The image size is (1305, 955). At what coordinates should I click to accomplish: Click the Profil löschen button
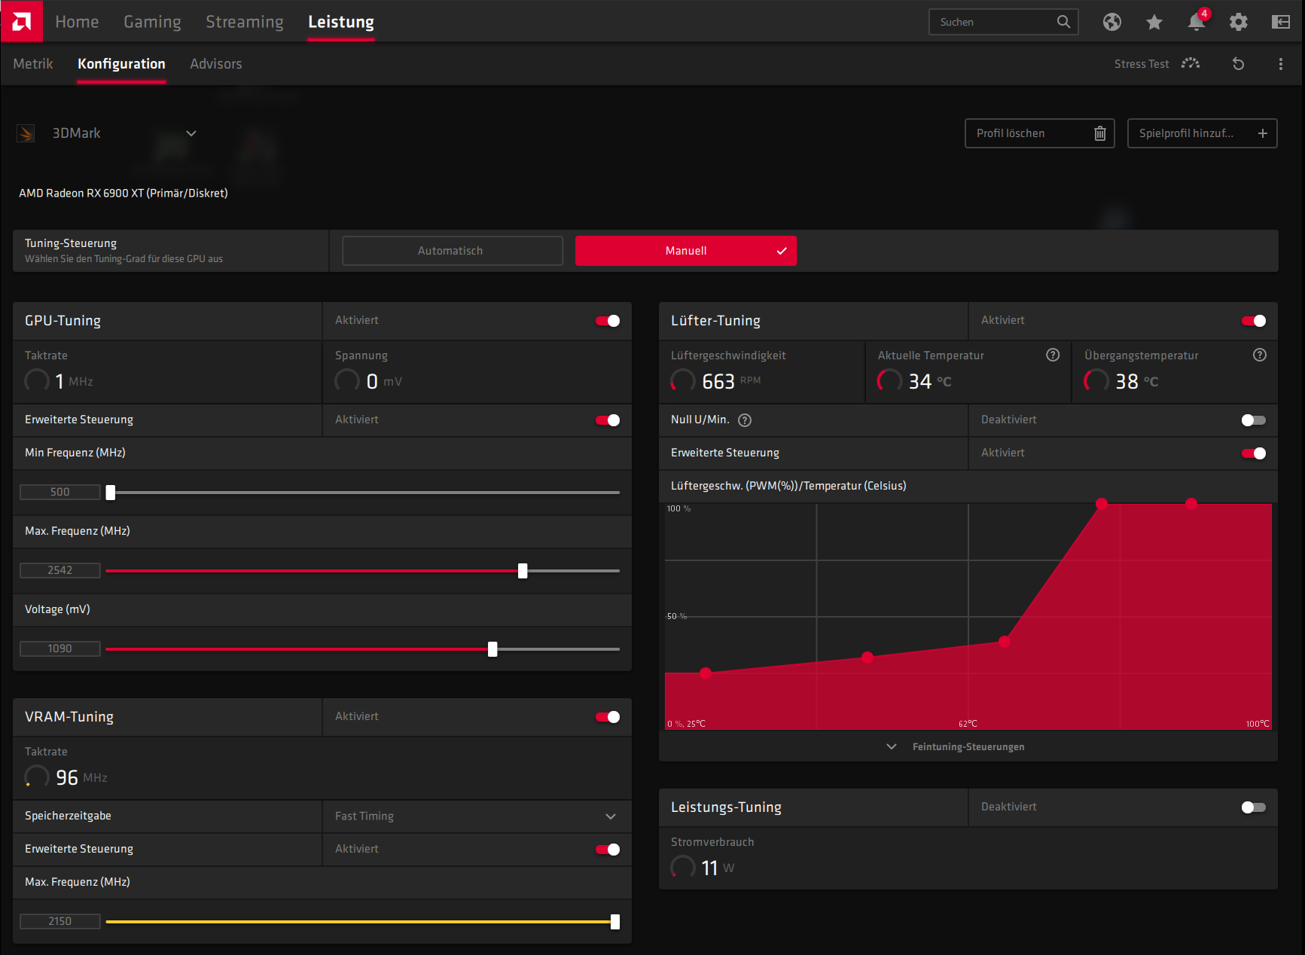(x=1039, y=133)
